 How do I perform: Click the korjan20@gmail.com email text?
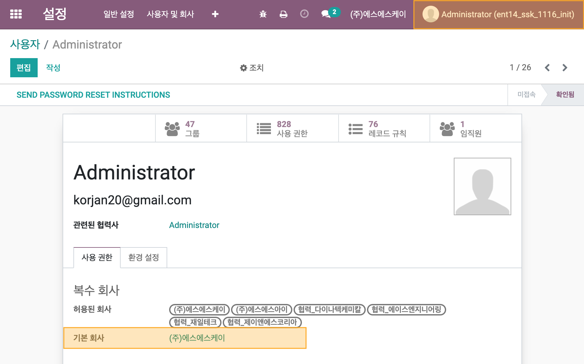(x=132, y=200)
